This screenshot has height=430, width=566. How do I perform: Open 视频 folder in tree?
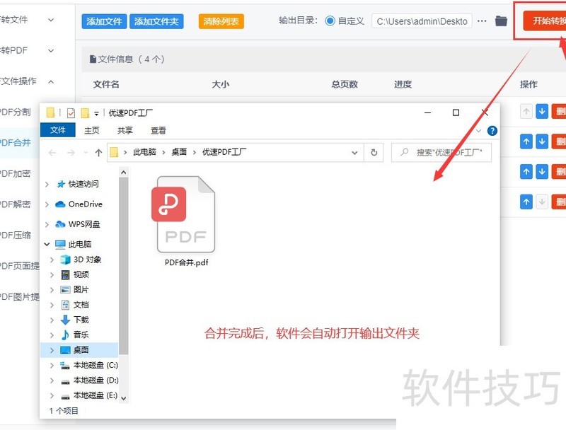pyautogui.click(x=81, y=274)
